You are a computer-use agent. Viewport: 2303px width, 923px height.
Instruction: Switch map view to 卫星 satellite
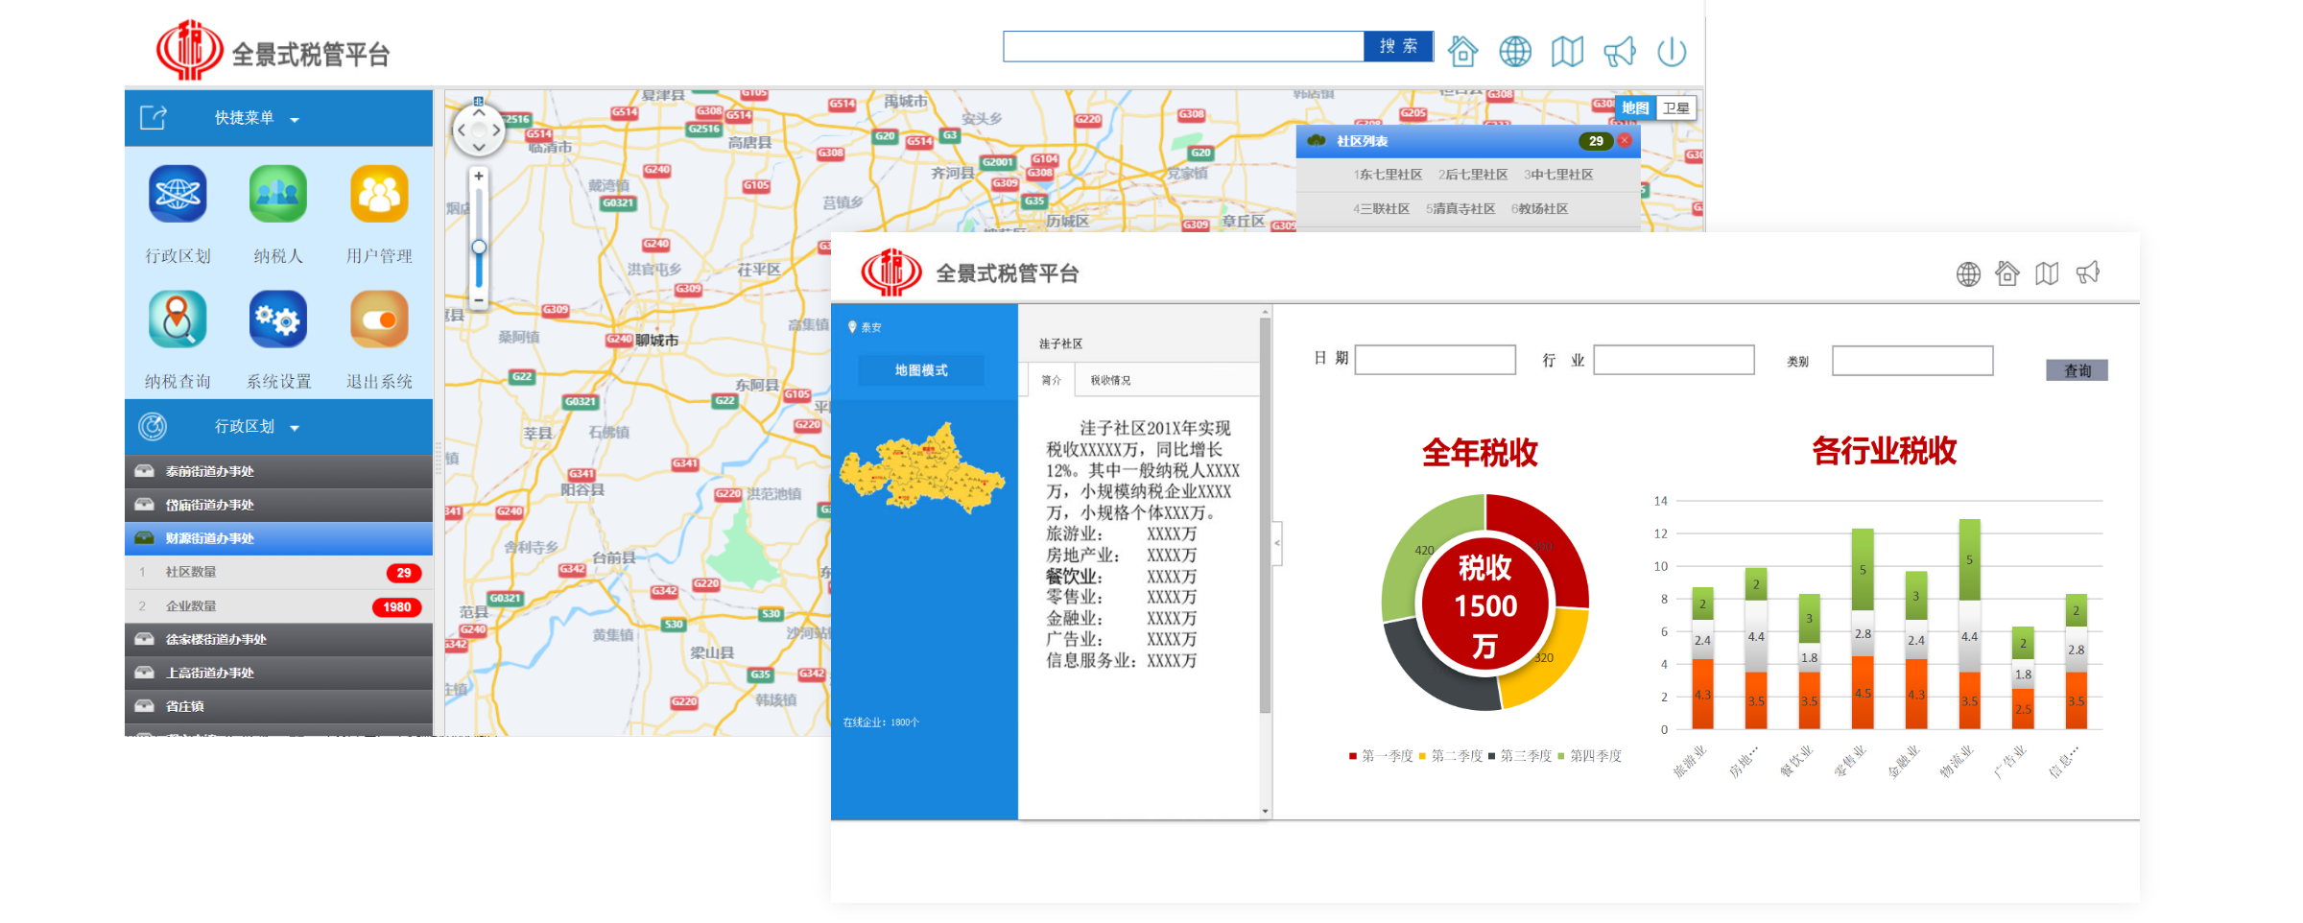tap(1675, 108)
